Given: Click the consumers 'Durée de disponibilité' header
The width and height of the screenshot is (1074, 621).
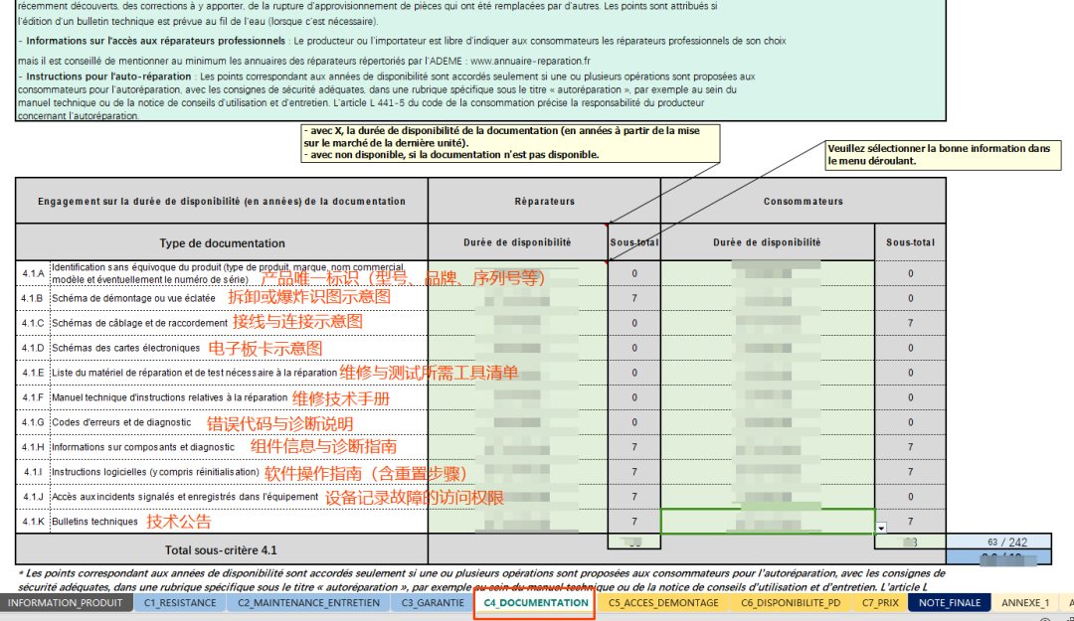Looking at the screenshot, I should click(767, 242).
